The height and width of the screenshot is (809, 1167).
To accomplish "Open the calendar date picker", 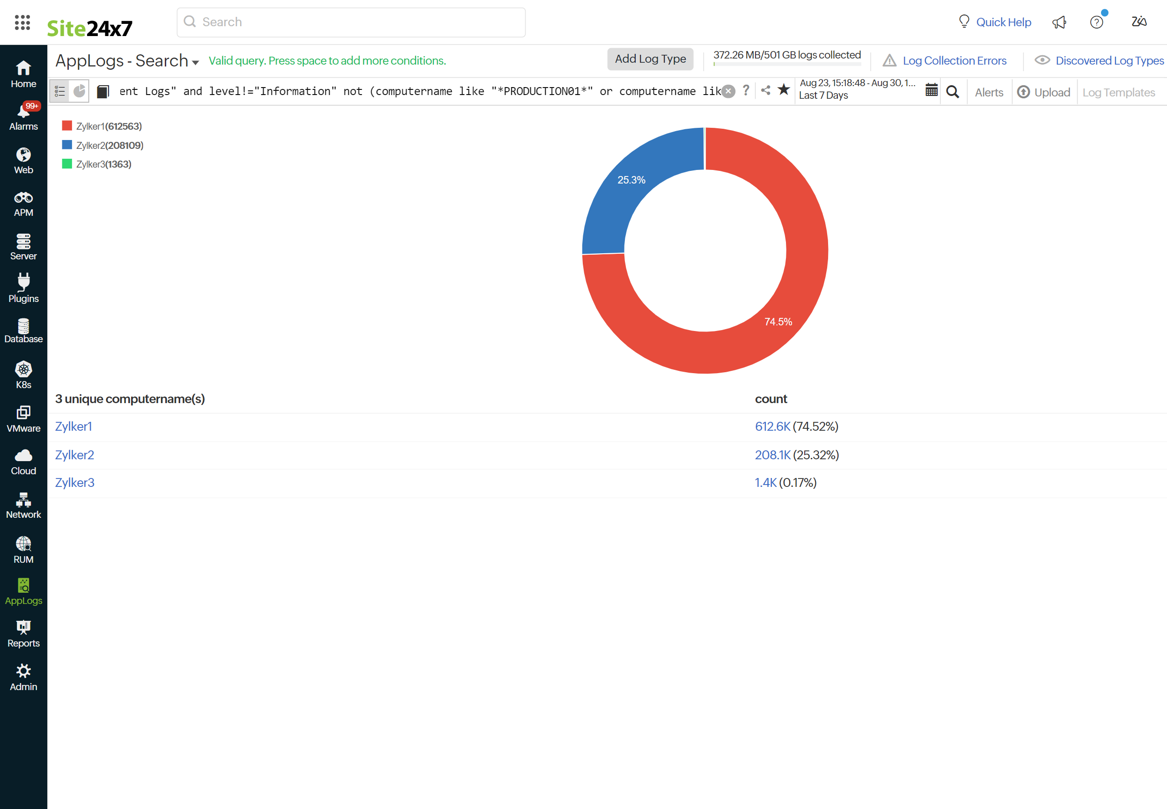I will tap(932, 90).
